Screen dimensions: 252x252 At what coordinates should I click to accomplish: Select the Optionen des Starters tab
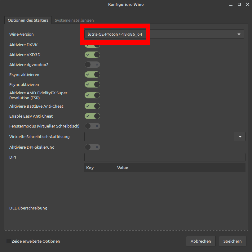[28, 20]
